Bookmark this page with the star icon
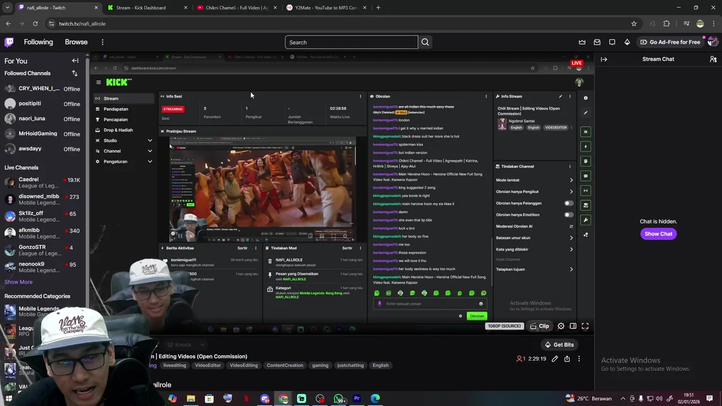 [x=634, y=24]
